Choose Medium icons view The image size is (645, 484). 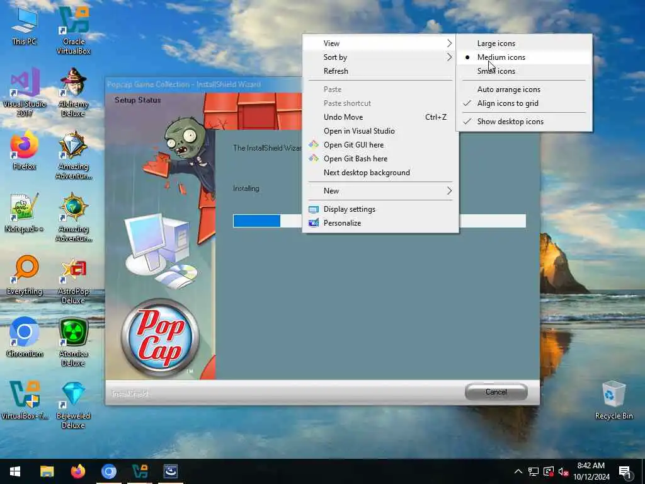(525, 57)
